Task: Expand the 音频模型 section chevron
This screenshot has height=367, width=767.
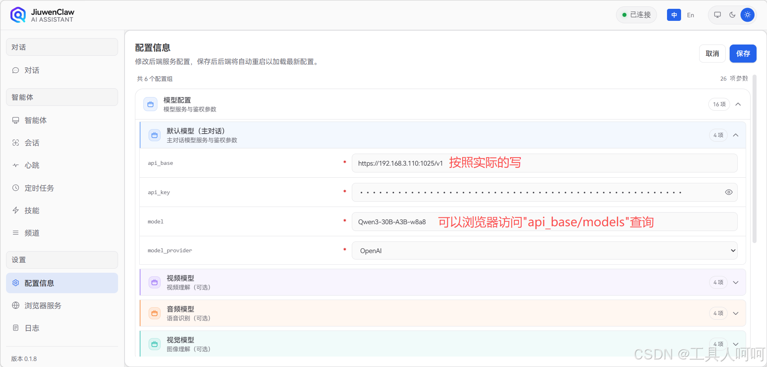Action: pos(736,313)
